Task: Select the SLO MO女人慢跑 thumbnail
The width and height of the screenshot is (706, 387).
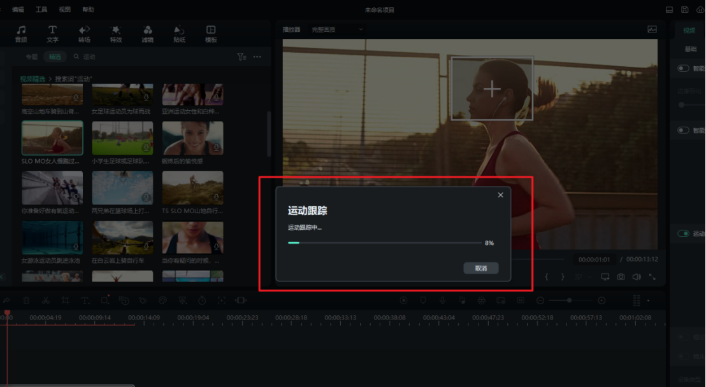Action: pos(52,137)
